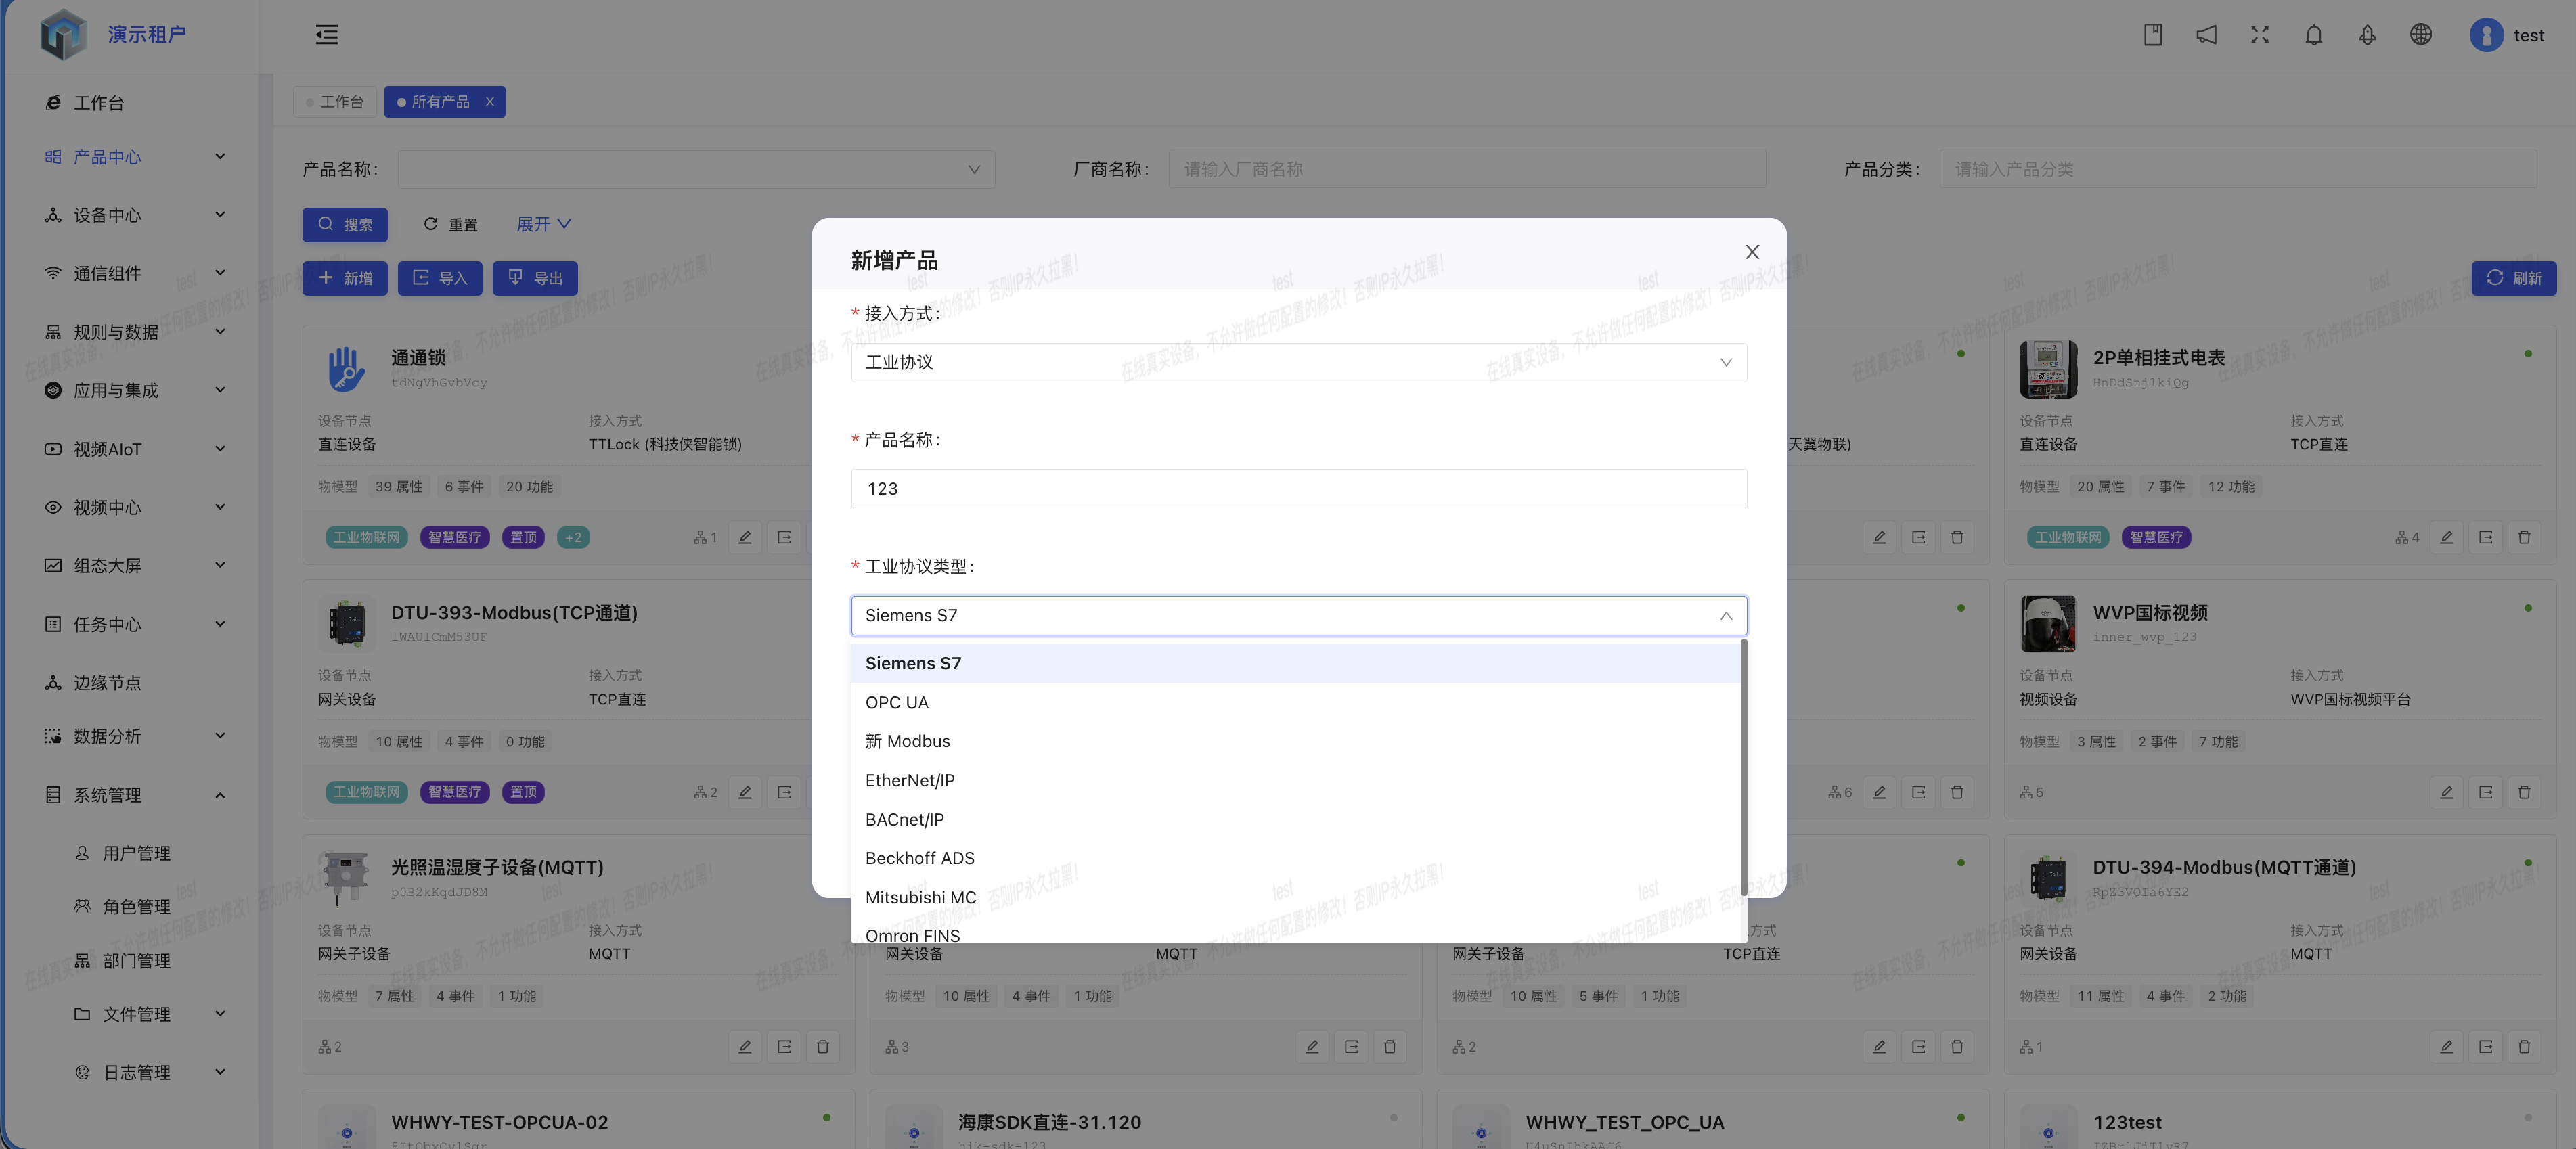
Task: Select 新 Modbus protocol option
Action: pyautogui.click(x=1295, y=741)
